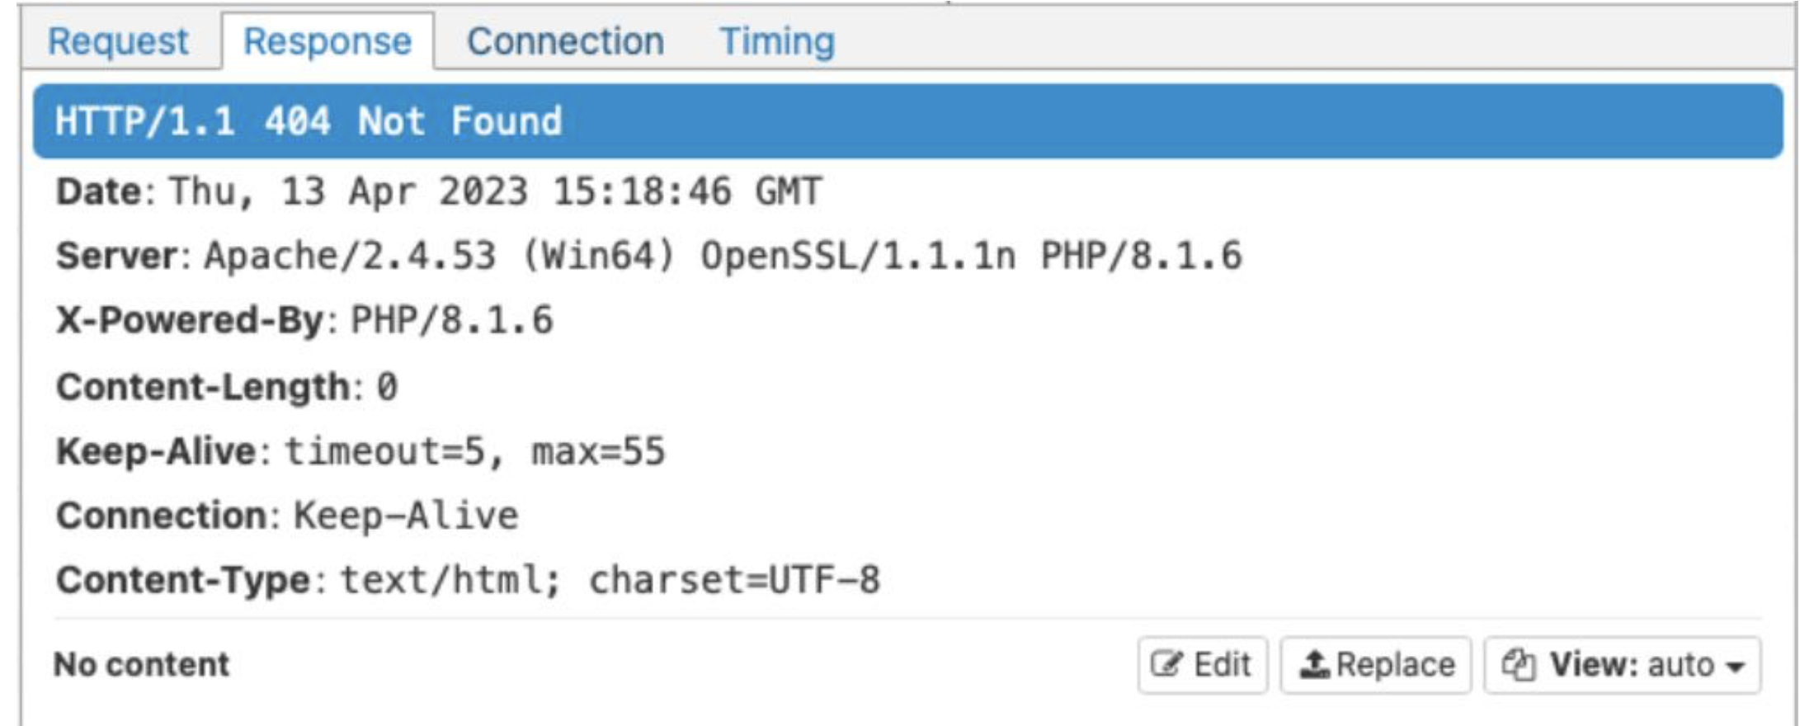Viewport: 1800px width, 726px height.
Task: Select the Response tab
Action: point(327,42)
